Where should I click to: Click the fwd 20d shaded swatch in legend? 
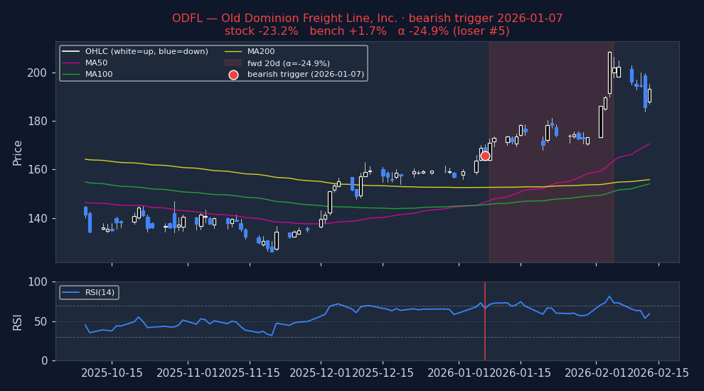coord(233,63)
